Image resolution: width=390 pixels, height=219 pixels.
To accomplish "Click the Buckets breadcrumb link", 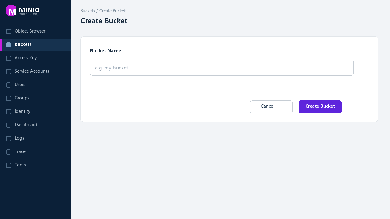I will [x=88, y=11].
